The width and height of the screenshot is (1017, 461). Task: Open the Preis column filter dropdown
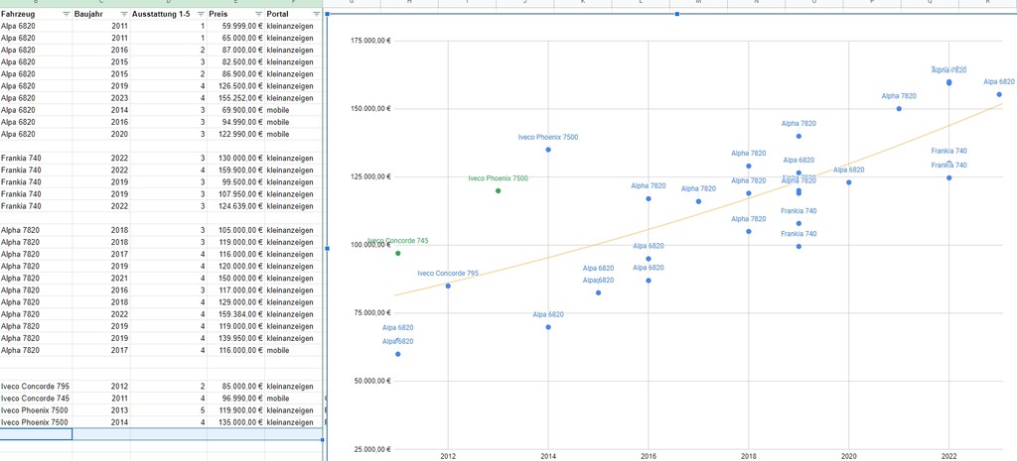(258, 14)
